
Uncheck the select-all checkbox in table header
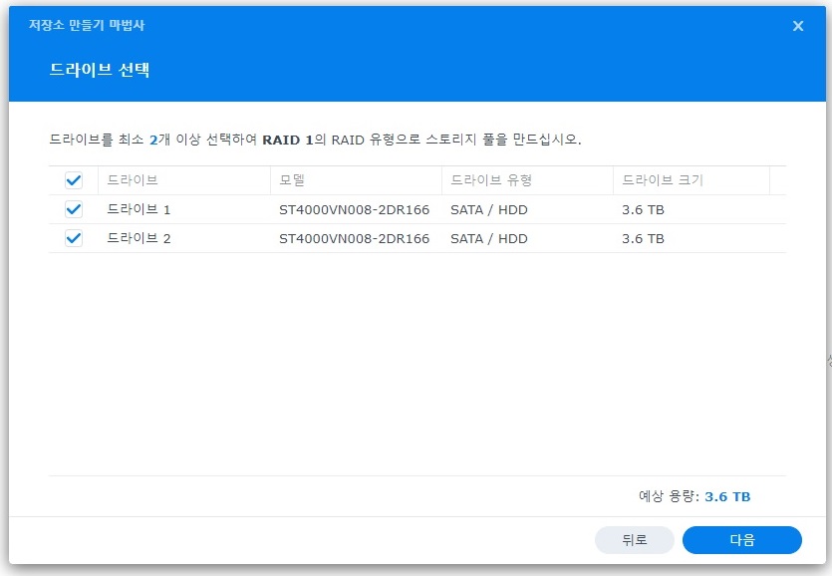(x=73, y=180)
